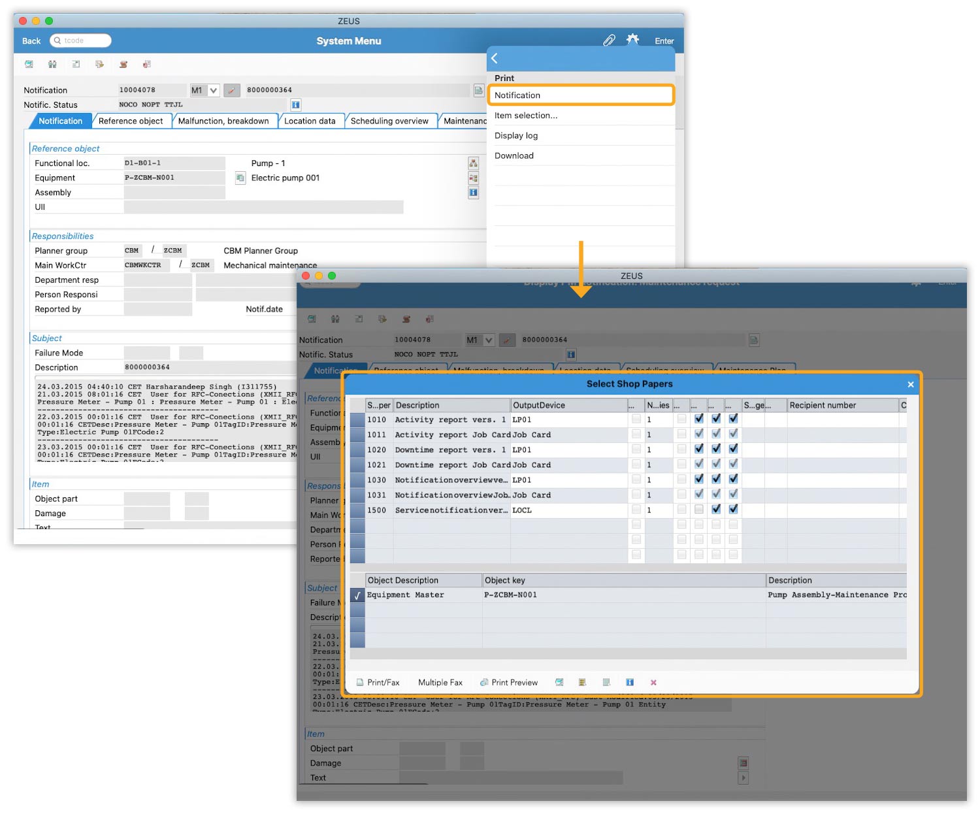Image resolution: width=980 pixels, height=814 pixels.
Task: Click the blue info icon in dialog toolbar
Action: point(630,682)
